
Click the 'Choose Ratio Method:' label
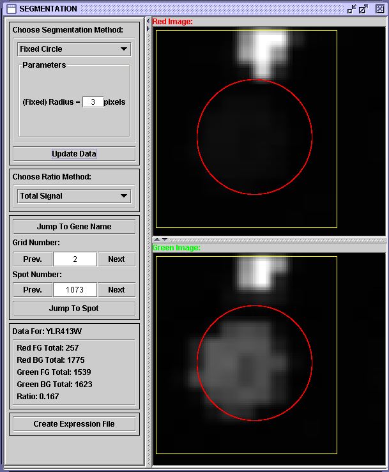[x=52, y=177]
